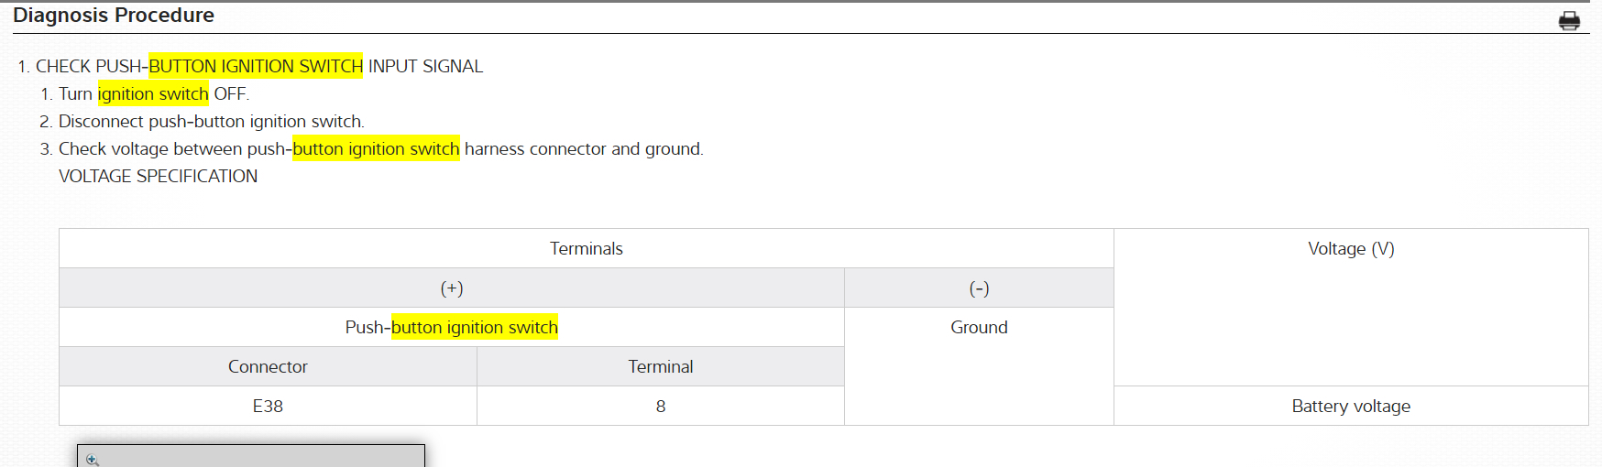Click highlighted 'button ignition switch' in table
The width and height of the screenshot is (1602, 467).
pyautogui.click(x=475, y=327)
